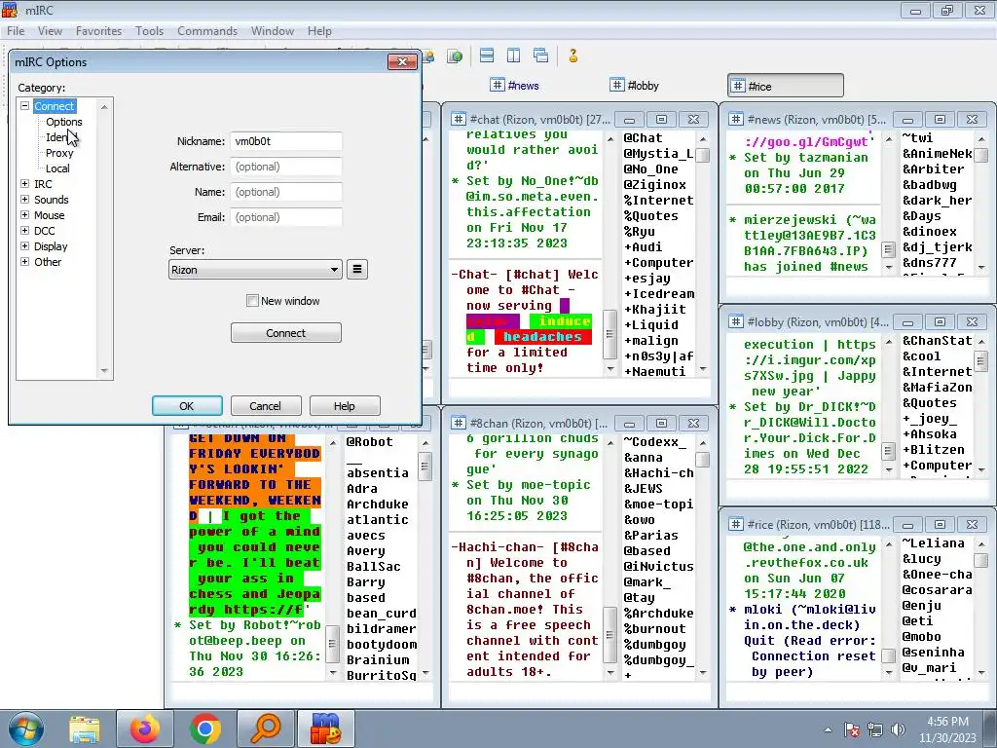
Task: Select ~Leliana in #rice nick list
Action: point(934,543)
